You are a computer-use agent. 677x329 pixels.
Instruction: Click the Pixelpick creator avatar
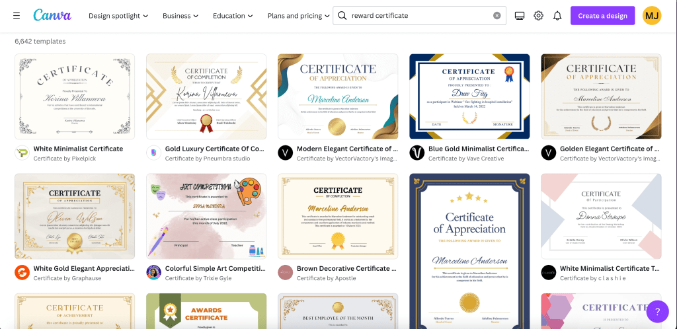coord(22,153)
